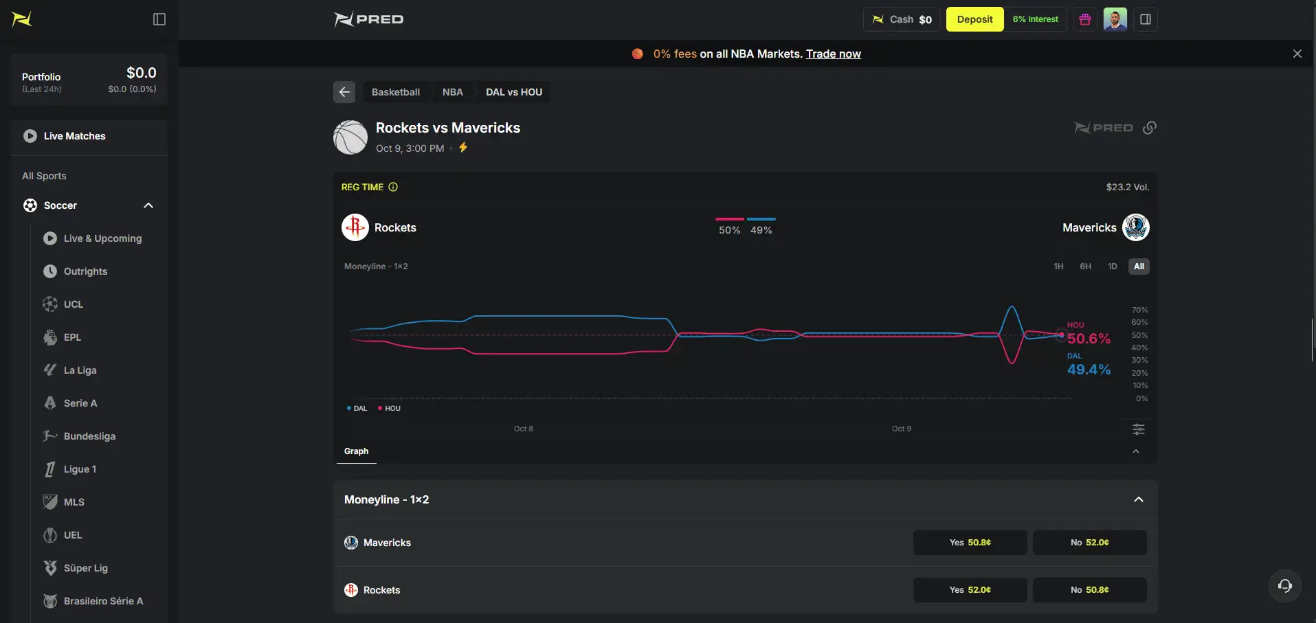Select the Ligue 1 icon

click(x=50, y=469)
